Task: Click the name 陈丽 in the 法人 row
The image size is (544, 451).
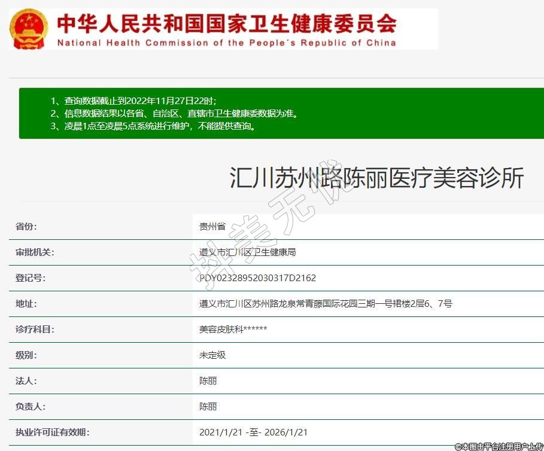Action: (x=208, y=381)
